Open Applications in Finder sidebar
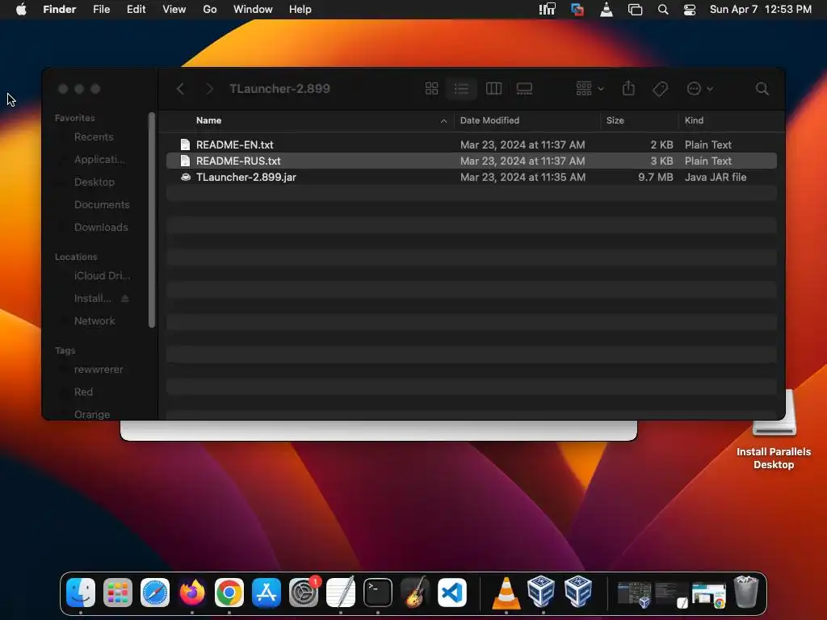This screenshot has width=827, height=620. (x=99, y=159)
